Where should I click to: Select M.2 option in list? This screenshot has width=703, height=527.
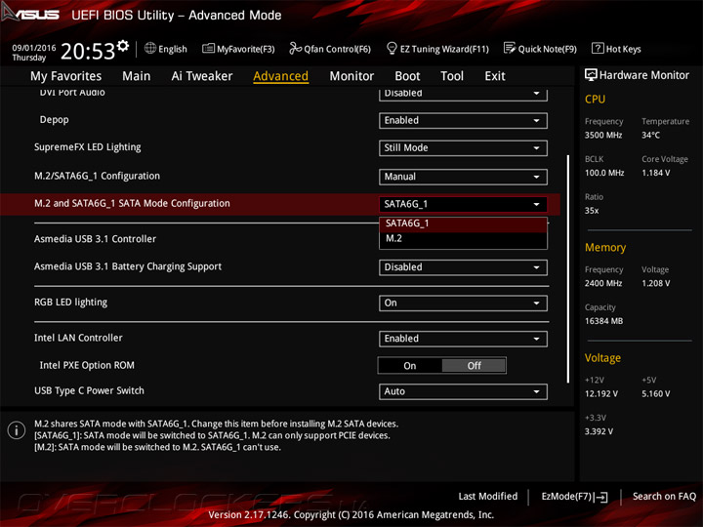pos(463,239)
